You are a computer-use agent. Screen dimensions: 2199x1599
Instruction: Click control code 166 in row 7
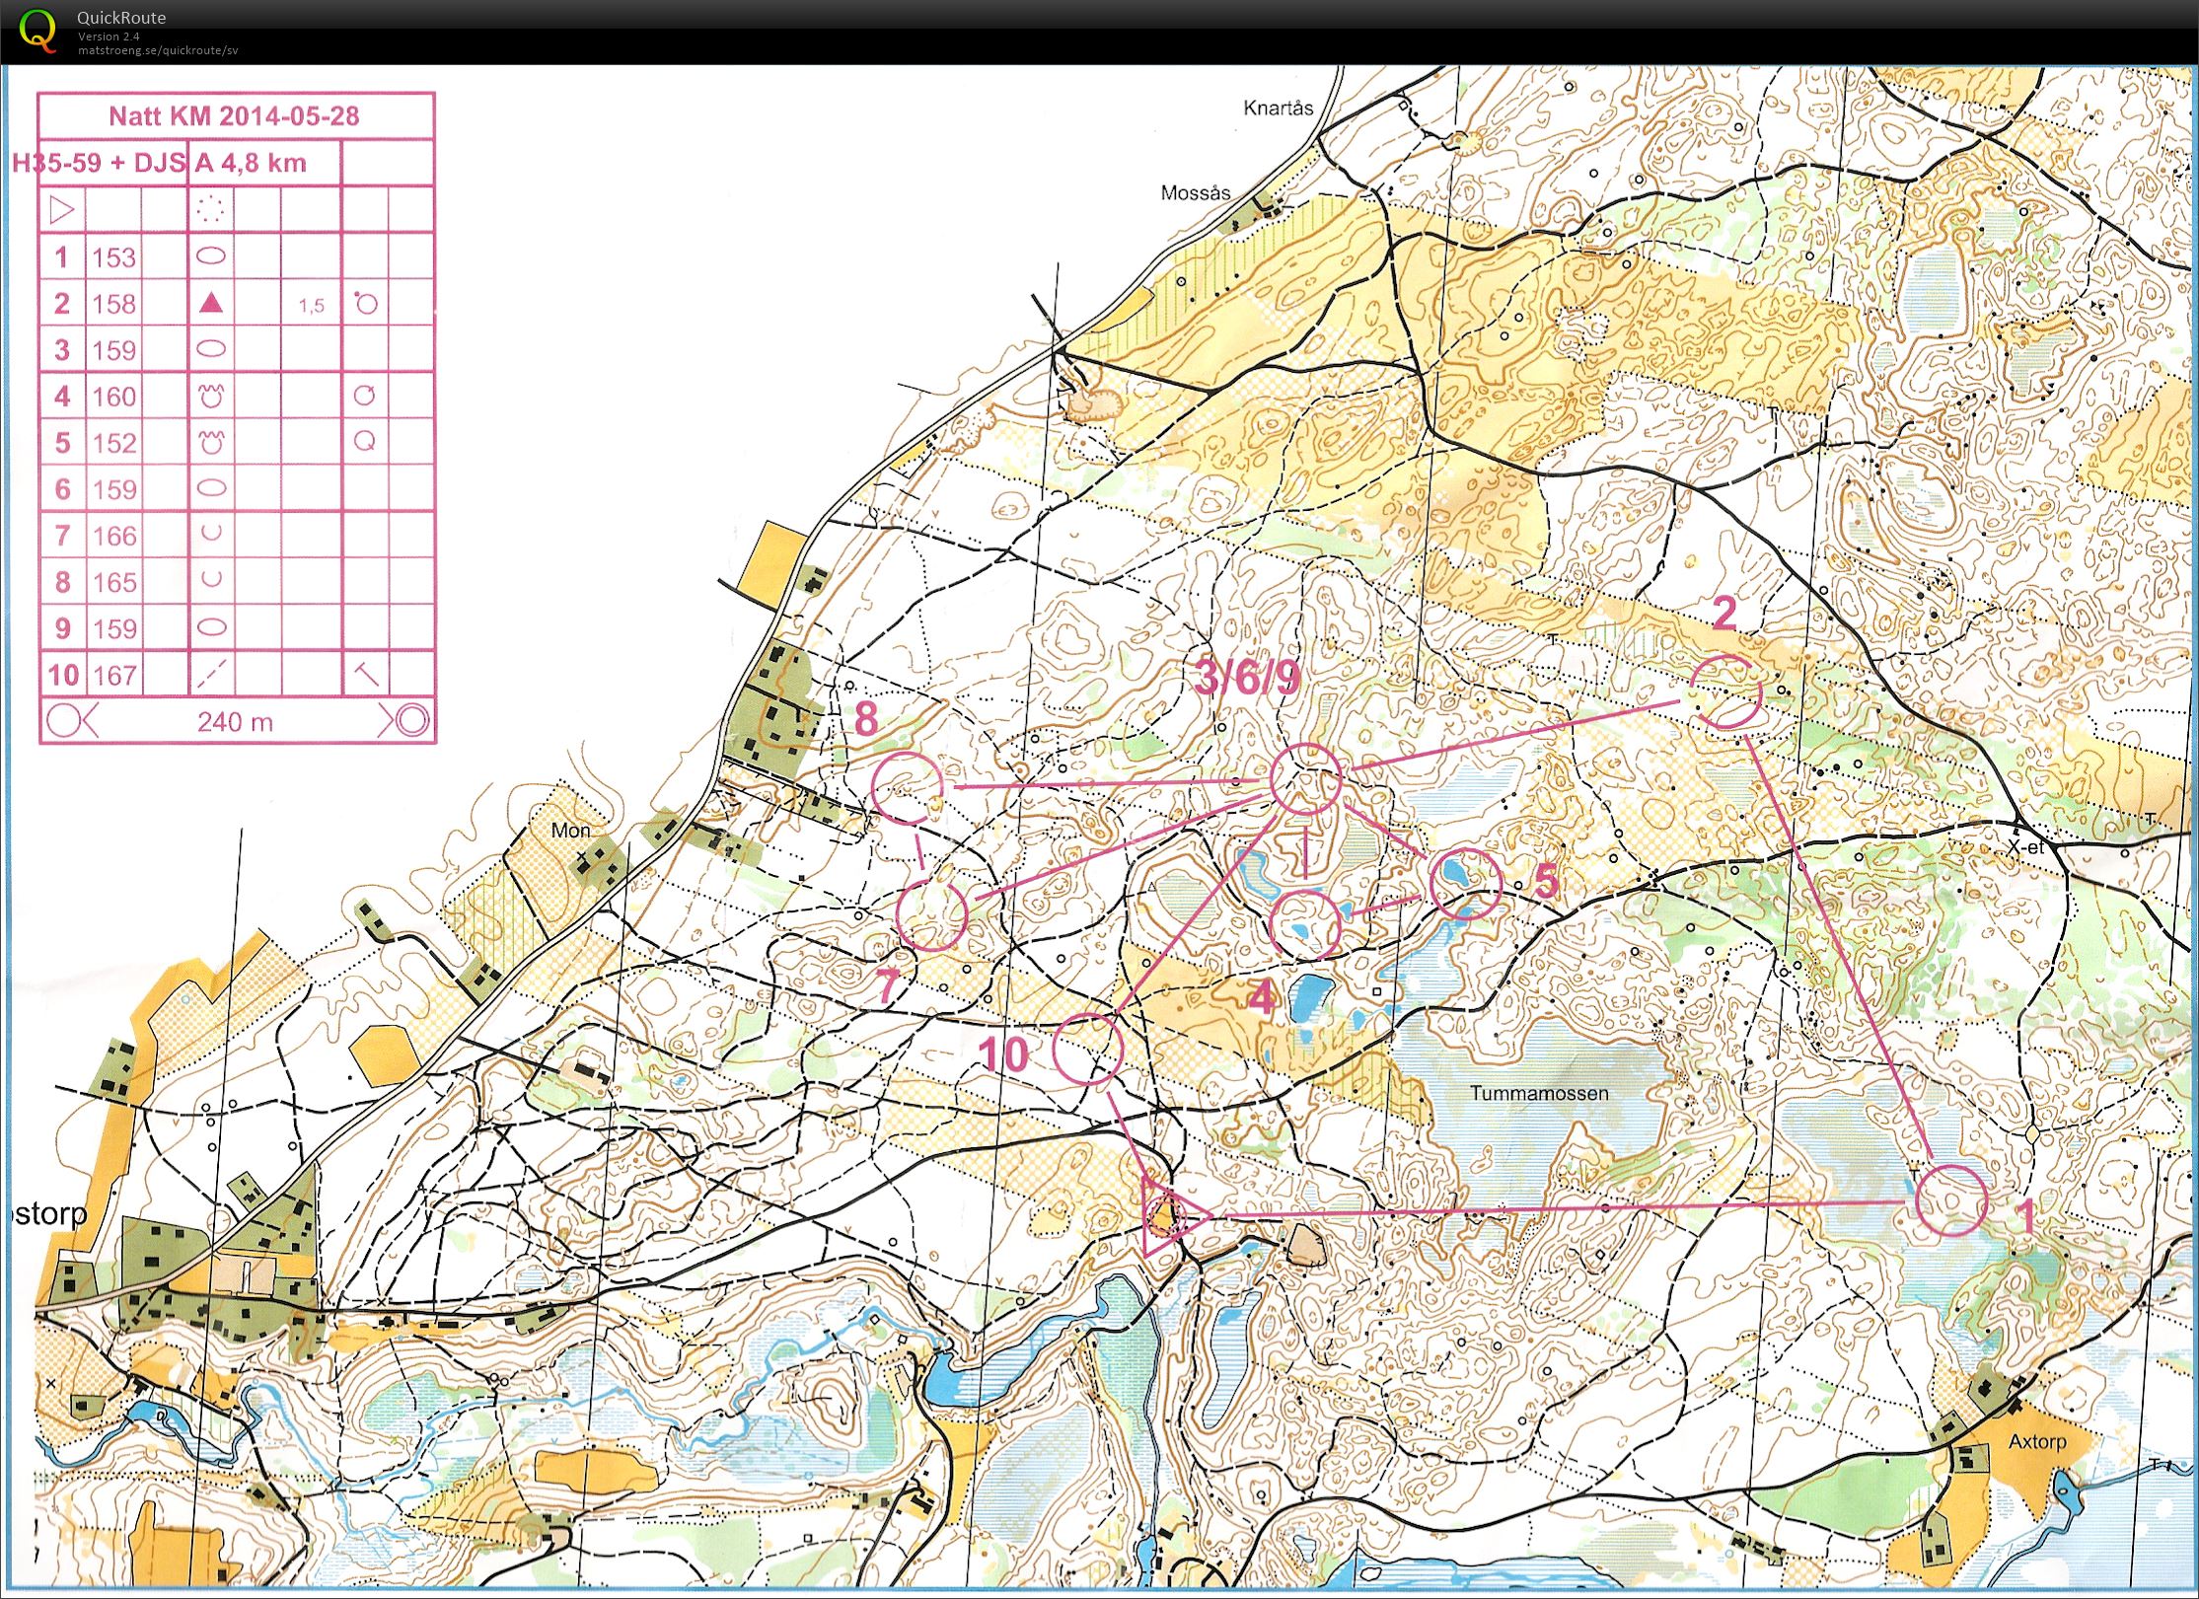pos(114,536)
